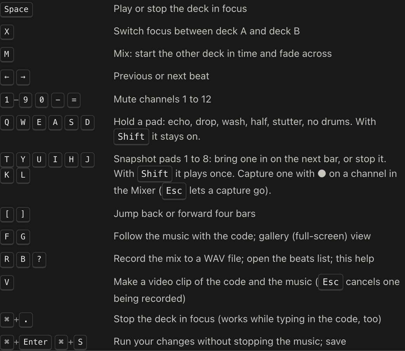The image size is (405, 351).
Task: Click the W pad key cap
Action: (23, 123)
